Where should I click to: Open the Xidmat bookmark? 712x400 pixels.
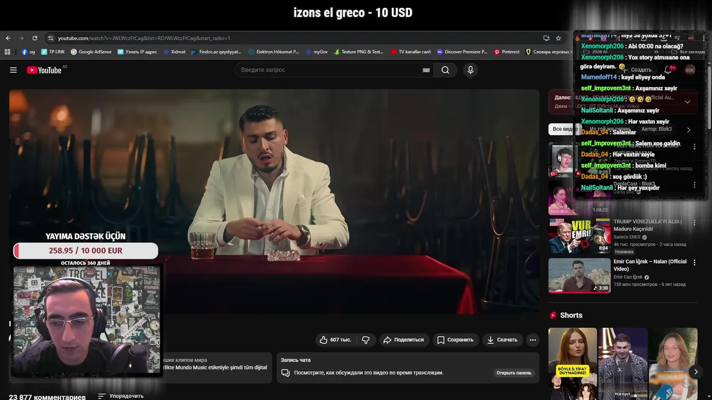[174, 52]
